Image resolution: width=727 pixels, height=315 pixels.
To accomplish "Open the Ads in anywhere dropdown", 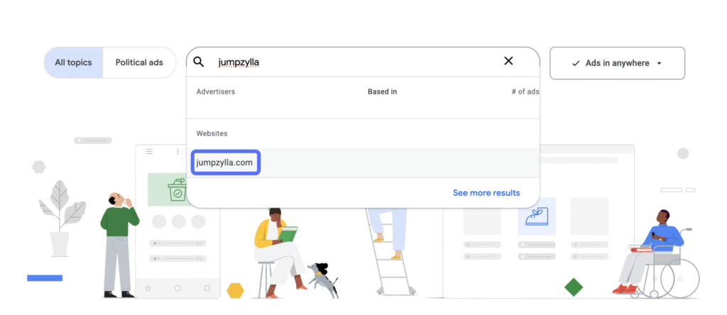I will coord(616,63).
